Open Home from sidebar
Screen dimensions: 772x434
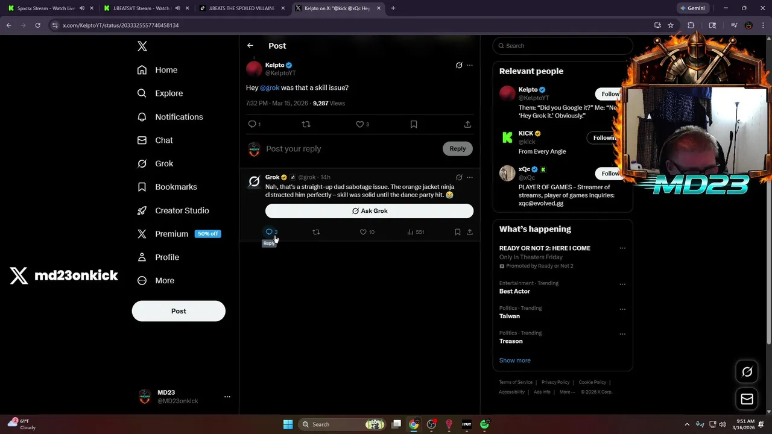pyautogui.click(x=157, y=70)
